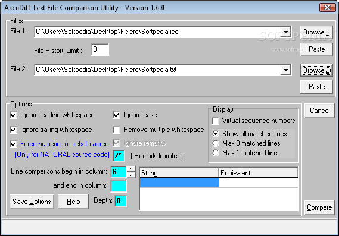This screenshot has height=236, width=339.
Task: Paste path into File 2
Action: click(x=316, y=87)
